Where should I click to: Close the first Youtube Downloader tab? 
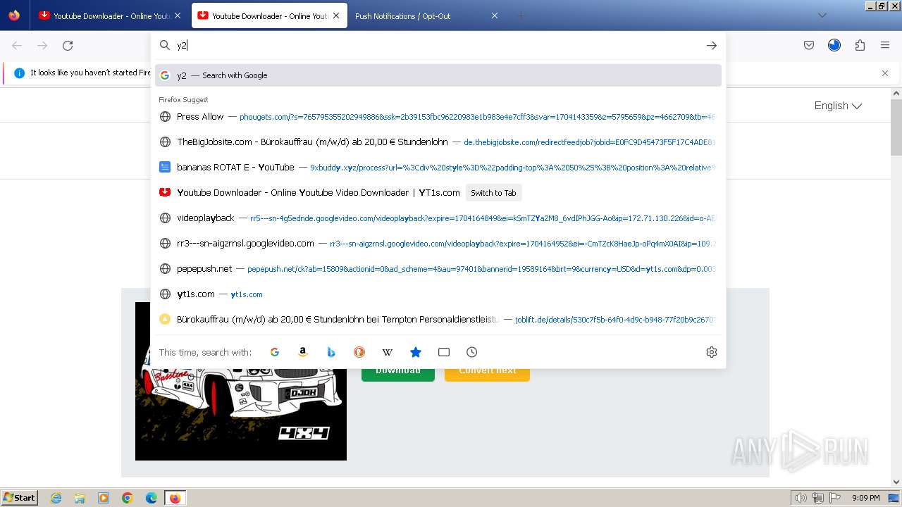178,15
